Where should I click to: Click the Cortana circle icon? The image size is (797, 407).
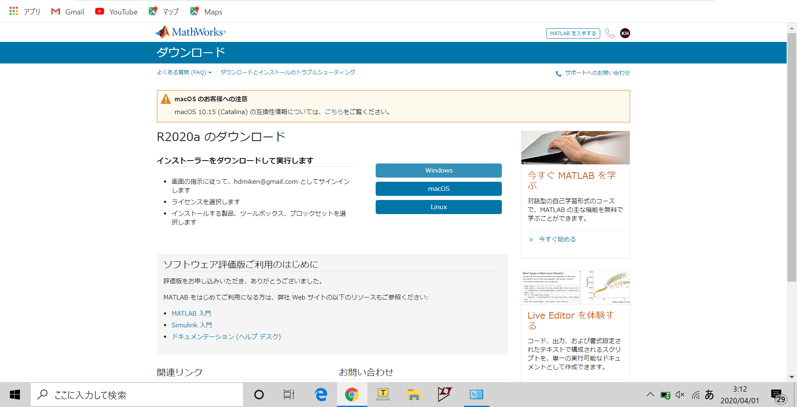pyautogui.click(x=259, y=395)
